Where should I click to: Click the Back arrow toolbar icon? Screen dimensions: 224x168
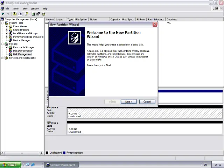3,14
